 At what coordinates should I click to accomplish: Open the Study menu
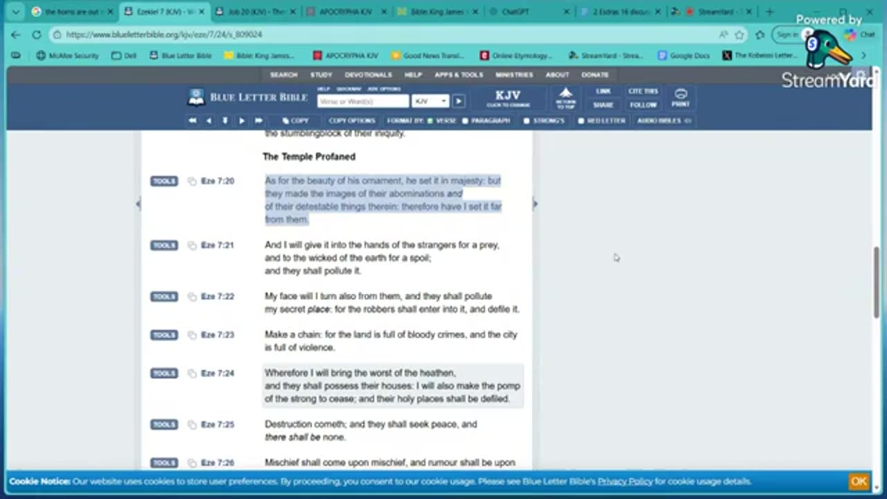click(x=322, y=75)
